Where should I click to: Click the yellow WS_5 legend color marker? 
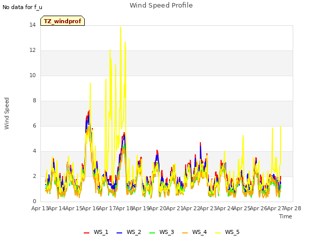pyautogui.click(x=218, y=233)
